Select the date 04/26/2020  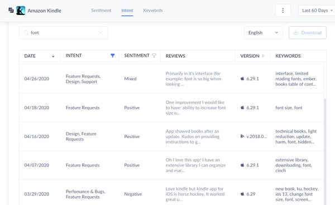click(x=37, y=79)
